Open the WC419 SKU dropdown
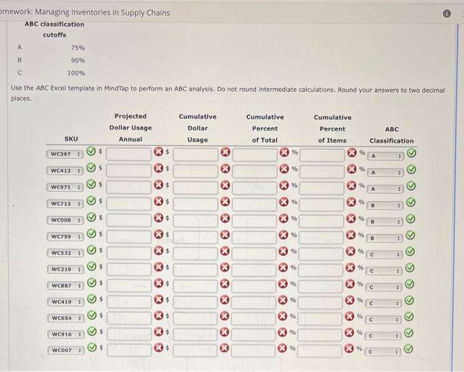464x372 pixels. point(66,302)
